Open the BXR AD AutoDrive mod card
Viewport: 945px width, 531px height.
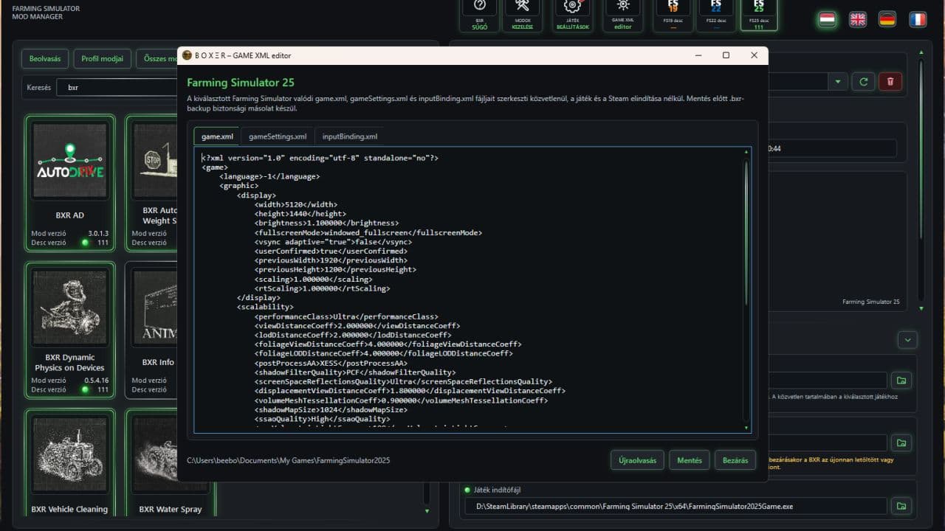click(x=69, y=184)
